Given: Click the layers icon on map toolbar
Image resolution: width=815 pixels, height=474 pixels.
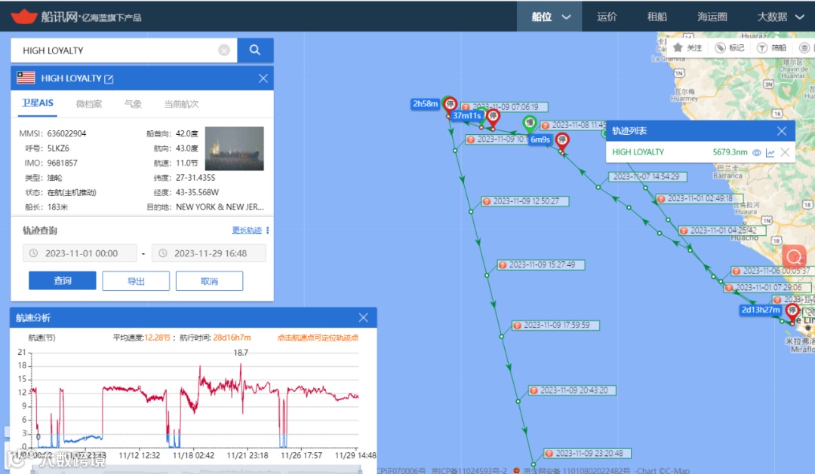Looking at the screenshot, I should (804, 47).
